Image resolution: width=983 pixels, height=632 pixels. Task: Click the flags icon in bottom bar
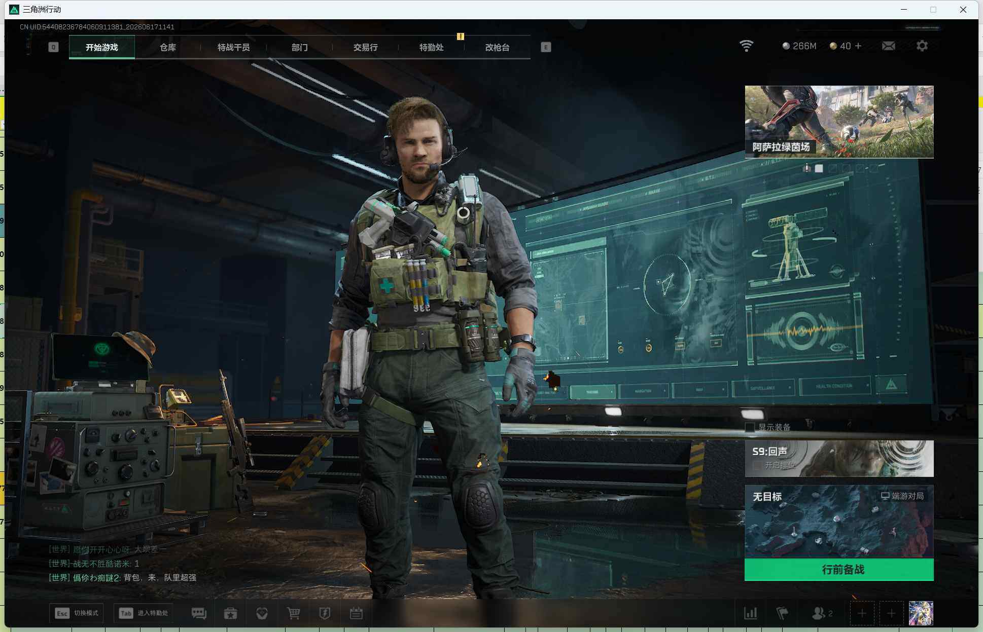(x=782, y=613)
